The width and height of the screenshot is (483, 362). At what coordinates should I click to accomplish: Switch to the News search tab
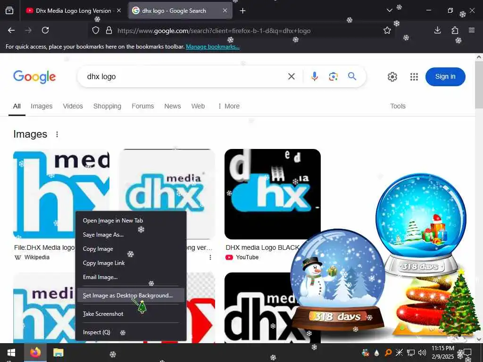pos(173,106)
